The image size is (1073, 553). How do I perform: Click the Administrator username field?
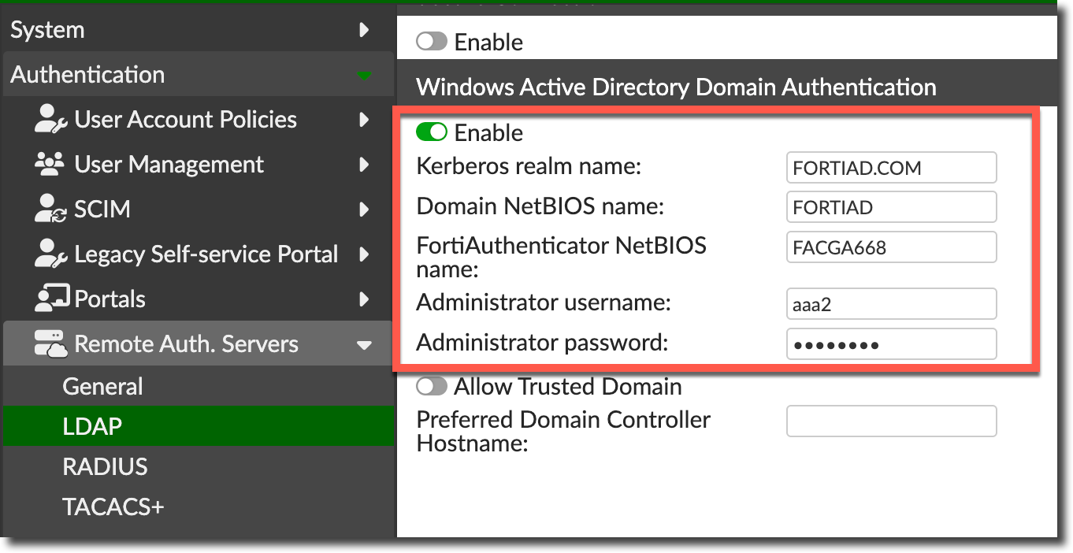click(892, 304)
